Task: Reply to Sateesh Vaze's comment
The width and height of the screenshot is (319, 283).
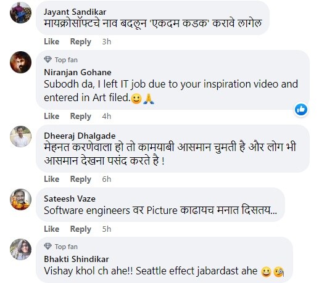Action: click(x=81, y=229)
